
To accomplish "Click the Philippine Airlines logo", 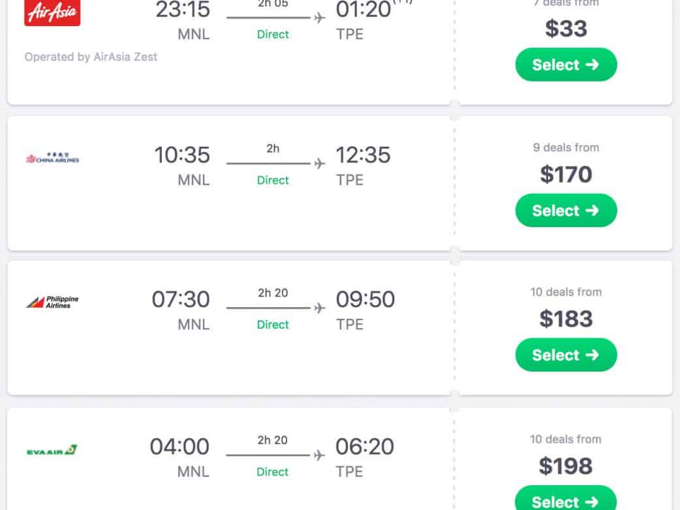I will pyautogui.click(x=52, y=302).
